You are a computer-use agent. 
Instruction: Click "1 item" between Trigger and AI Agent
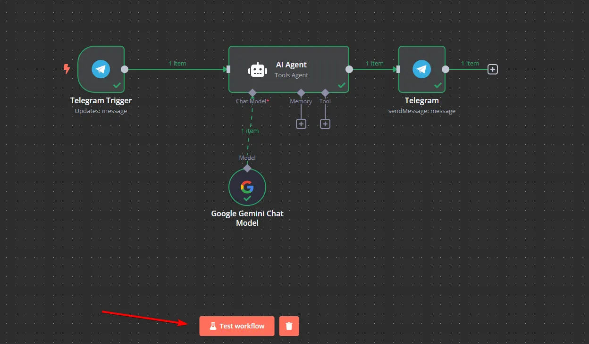(x=177, y=63)
